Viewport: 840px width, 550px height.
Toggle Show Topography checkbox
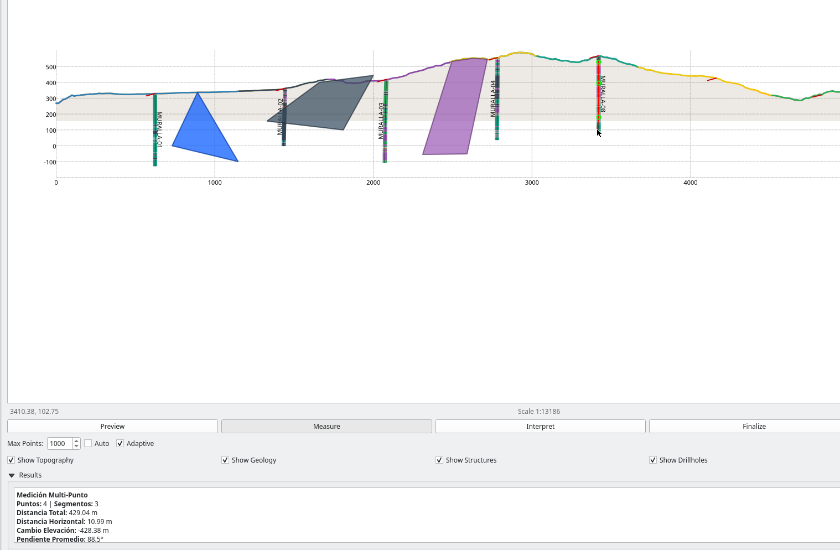12,460
